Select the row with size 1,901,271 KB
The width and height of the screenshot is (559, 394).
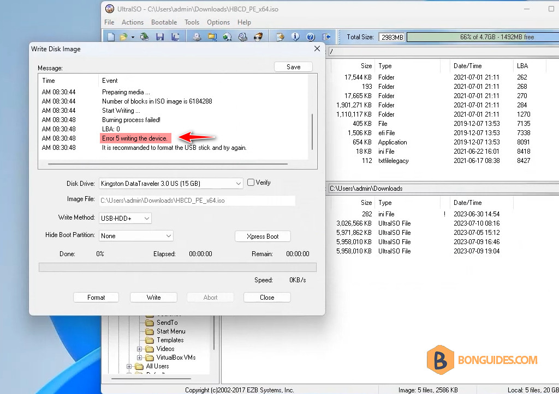click(x=442, y=105)
